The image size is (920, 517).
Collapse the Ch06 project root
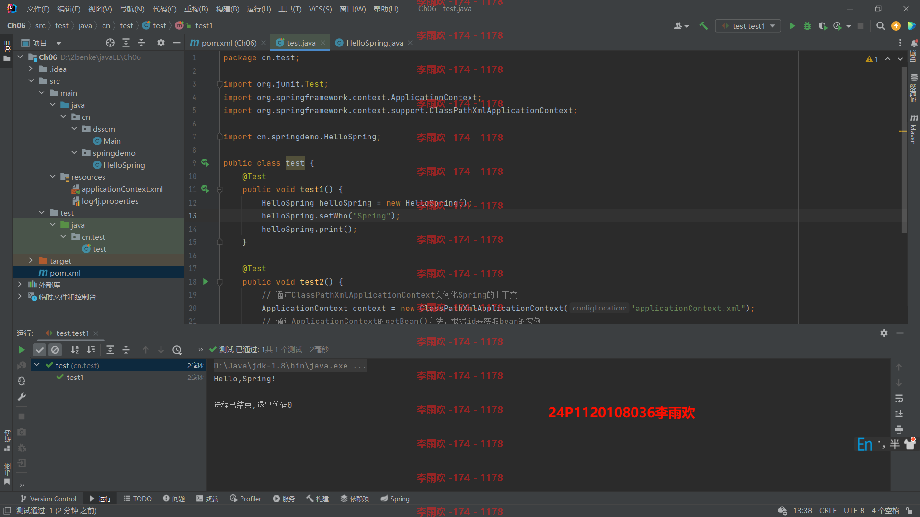coord(20,57)
